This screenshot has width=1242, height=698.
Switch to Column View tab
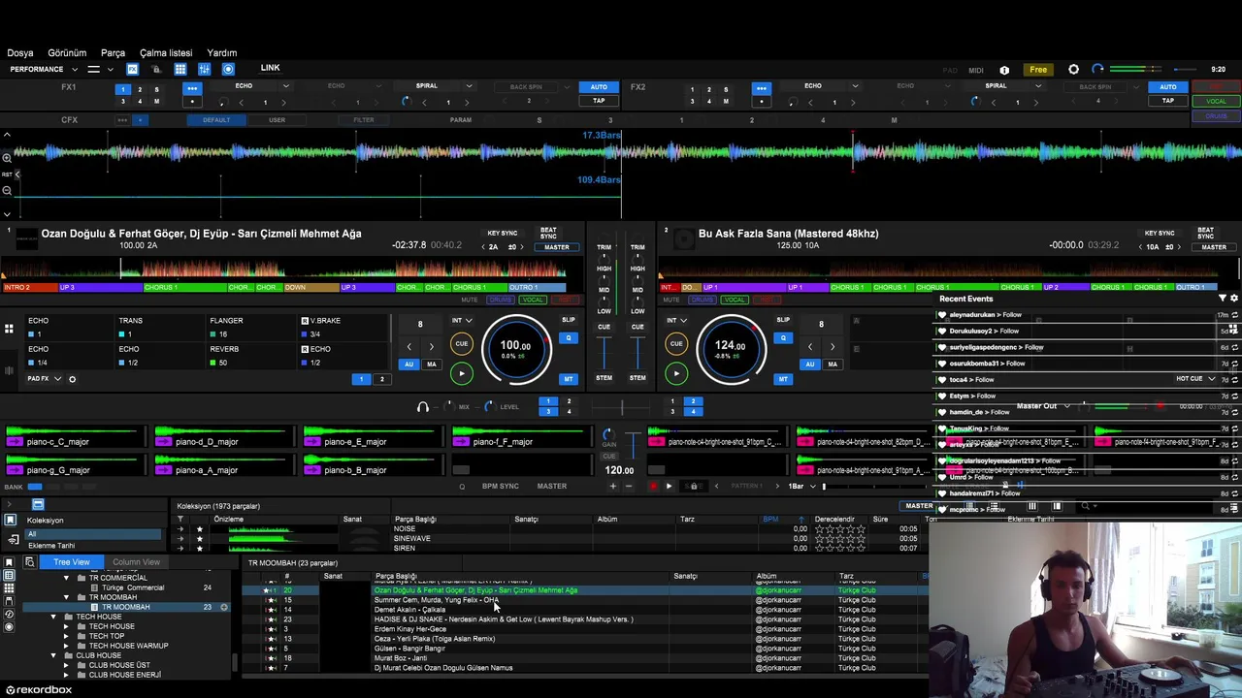136,562
